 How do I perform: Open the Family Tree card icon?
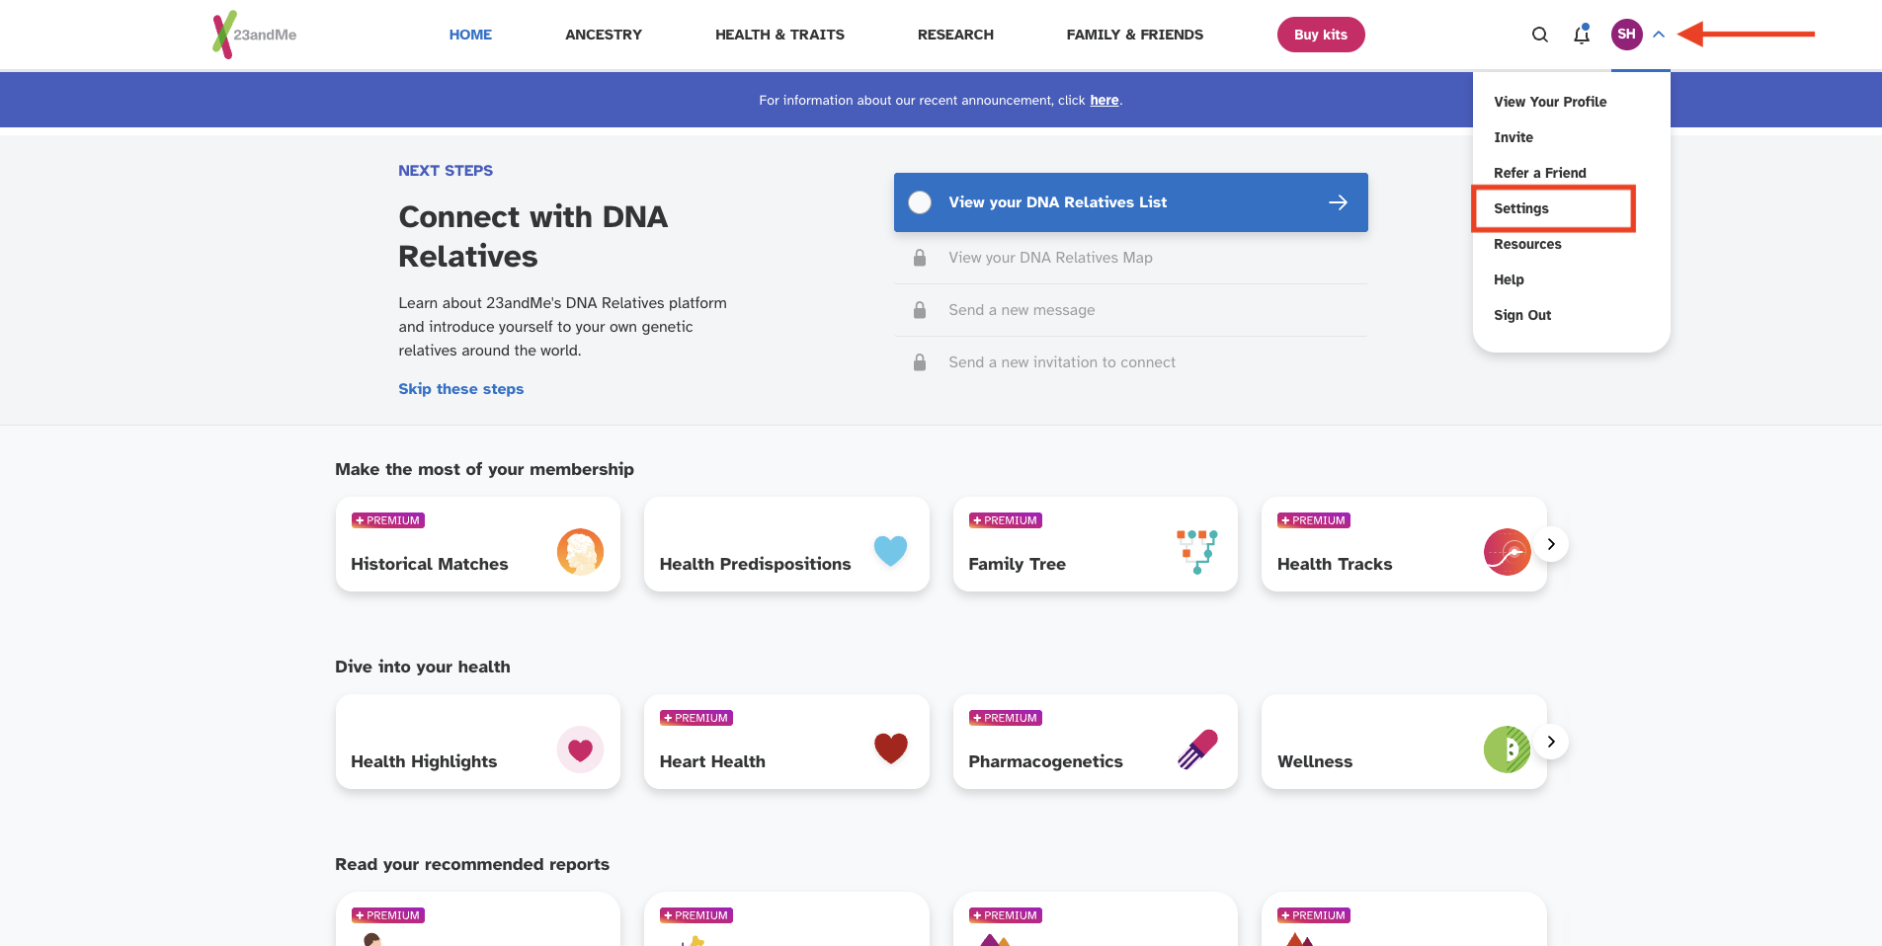(x=1197, y=551)
